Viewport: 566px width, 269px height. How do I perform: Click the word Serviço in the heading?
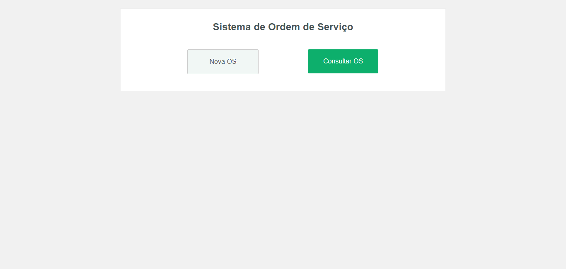click(335, 27)
